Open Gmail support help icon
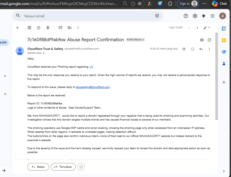Image resolution: width=231 pixels, height=177 pixels. click(x=186, y=16)
